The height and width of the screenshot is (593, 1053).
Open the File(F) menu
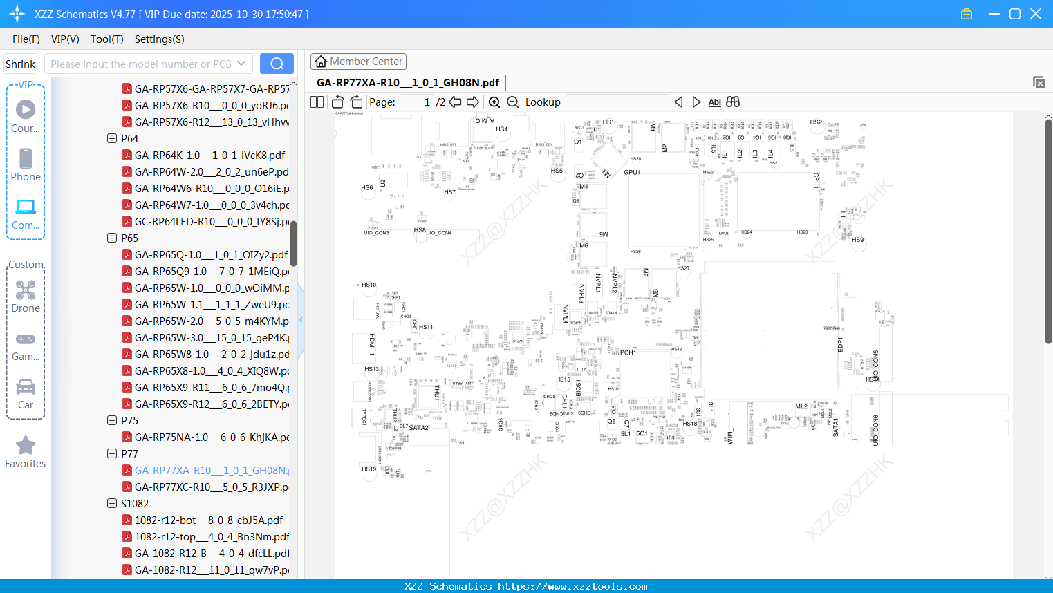tap(26, 39)
